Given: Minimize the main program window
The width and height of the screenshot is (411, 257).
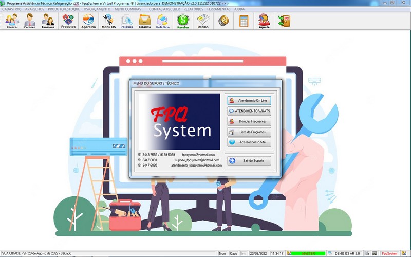Looking at the screenshot, I should click(385, 3).
